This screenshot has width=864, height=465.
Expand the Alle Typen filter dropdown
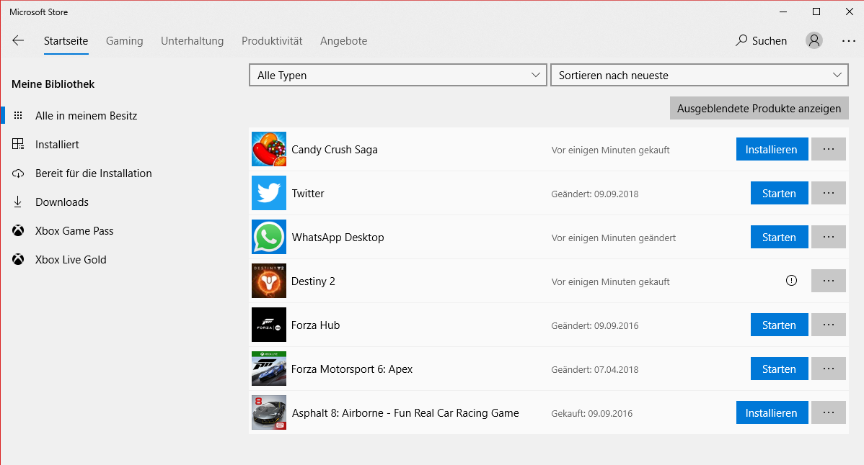pos(398,76)
